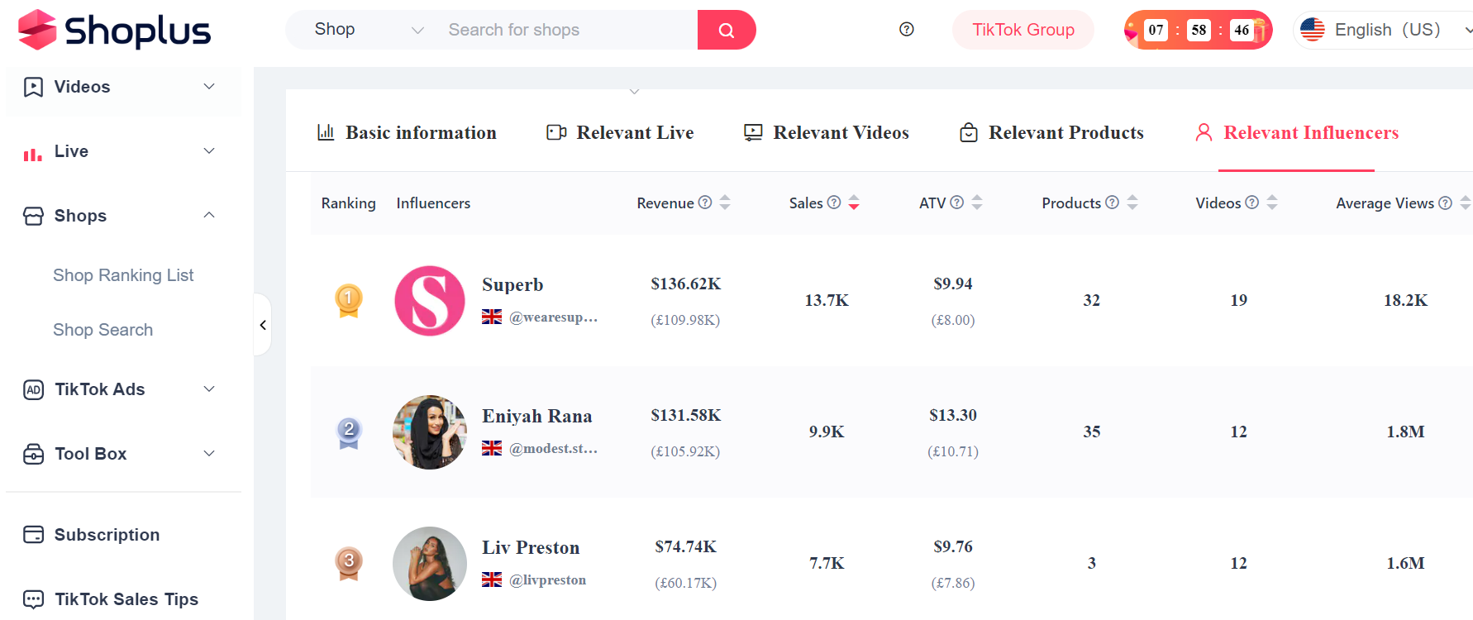Image resolution: width=1473 pixels, height=620 pixels.
Task: Click the Subscription card icon
Action: coord(33,535)
